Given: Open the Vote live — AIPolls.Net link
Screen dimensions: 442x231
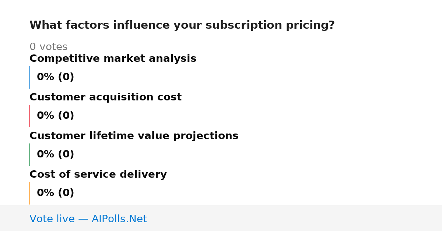Looking at the screenshot, I should [x=88, y=219].
